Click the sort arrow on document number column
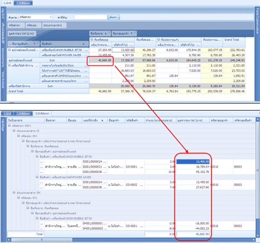The height and width of the screenshot is (243, 260). click(x=102, y=120)
